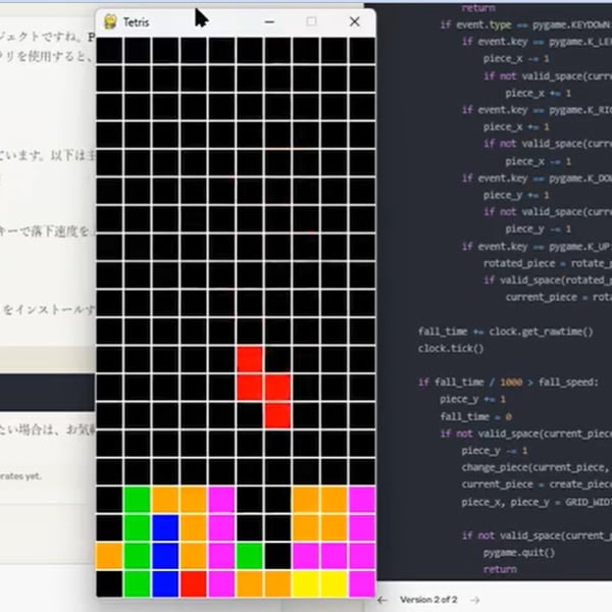The image size is (612, 612).
Task: Go to previous code version arrow
Action: [382, 600]
